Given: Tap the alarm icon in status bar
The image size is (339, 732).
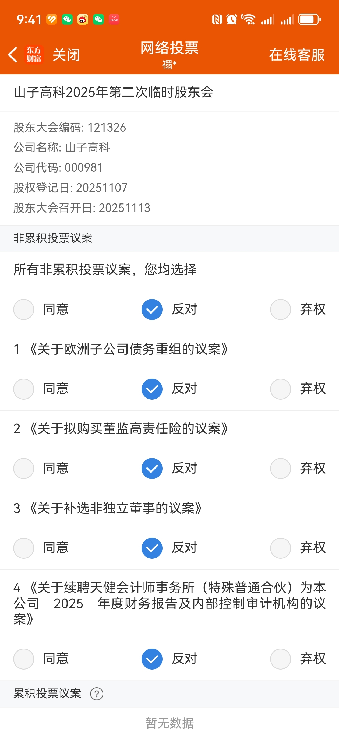Looking at the screenshot, I should [232, 20].
